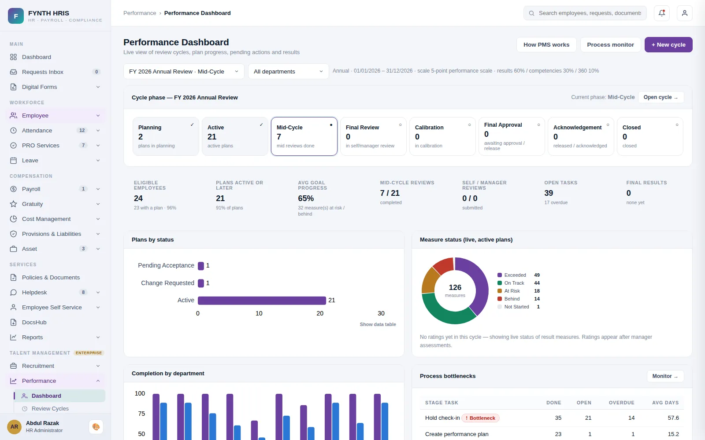Click the FYNTH HRIS logo icon
705x440 pixels.
pos(16,16)
